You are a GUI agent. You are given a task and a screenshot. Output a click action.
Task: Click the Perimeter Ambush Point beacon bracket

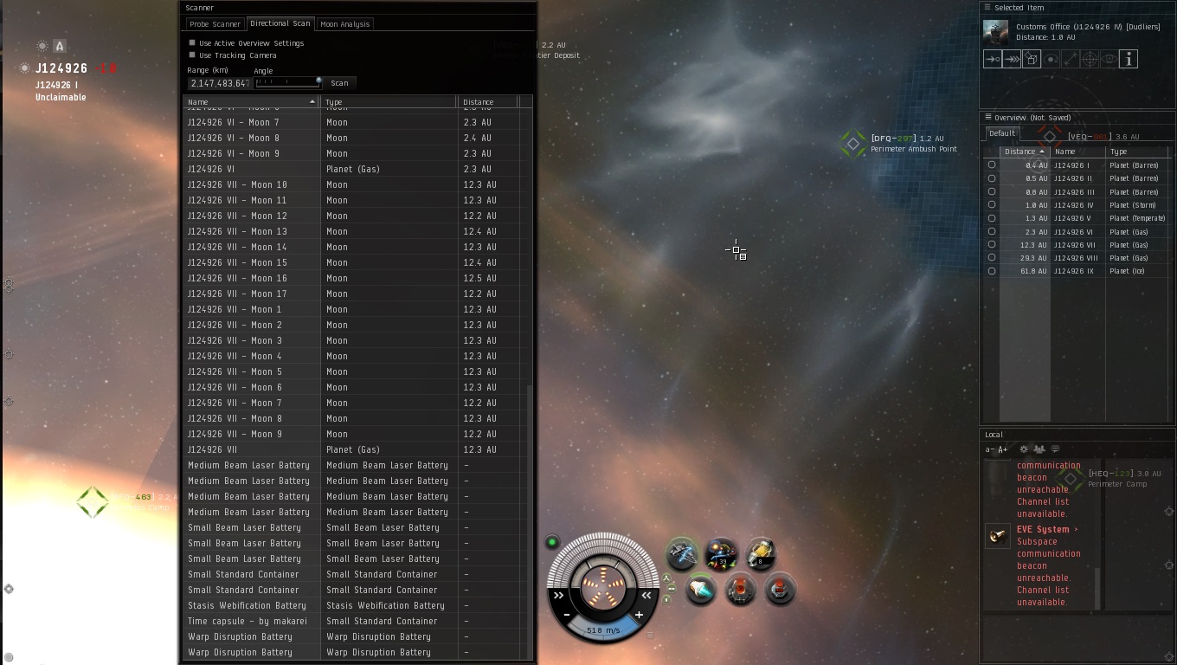coord(852,144)
